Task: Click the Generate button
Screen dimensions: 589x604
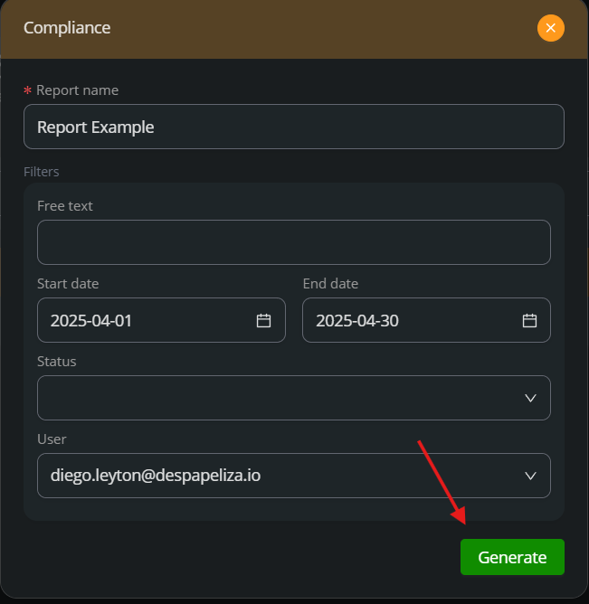Action: (x=512, y=557)
